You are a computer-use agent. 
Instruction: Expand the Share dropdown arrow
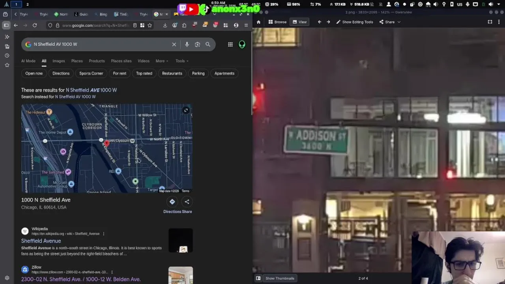point(399,22)
